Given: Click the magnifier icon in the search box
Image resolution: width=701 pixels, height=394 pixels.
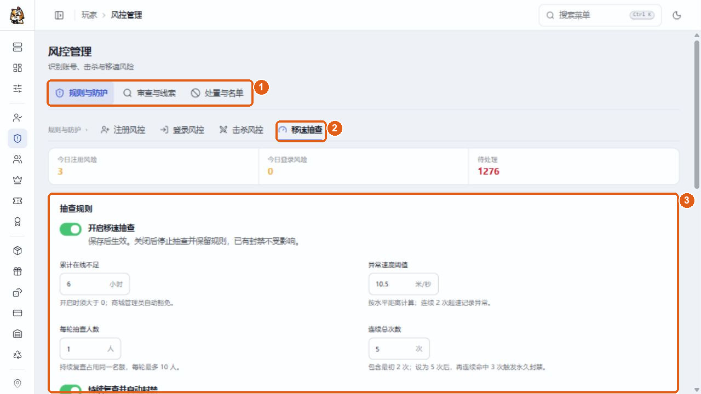Looking at the screenshot, I should pos(550,15).
